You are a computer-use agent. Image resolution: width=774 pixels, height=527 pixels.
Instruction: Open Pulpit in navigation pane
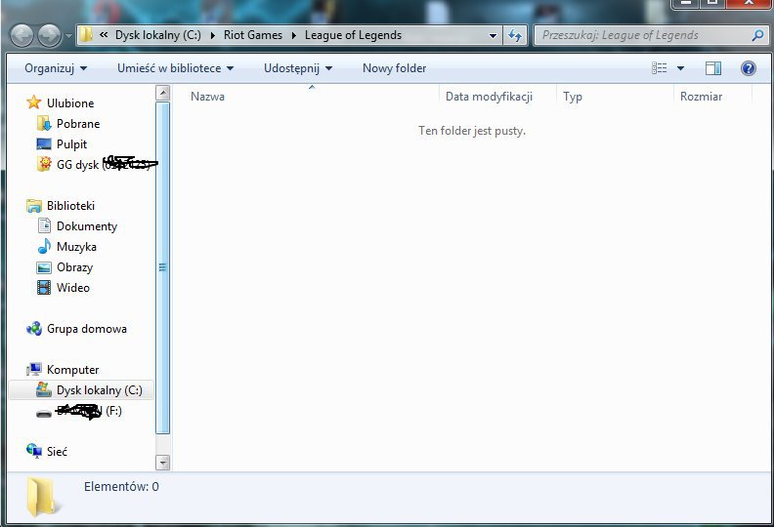(x=71, y=144)
